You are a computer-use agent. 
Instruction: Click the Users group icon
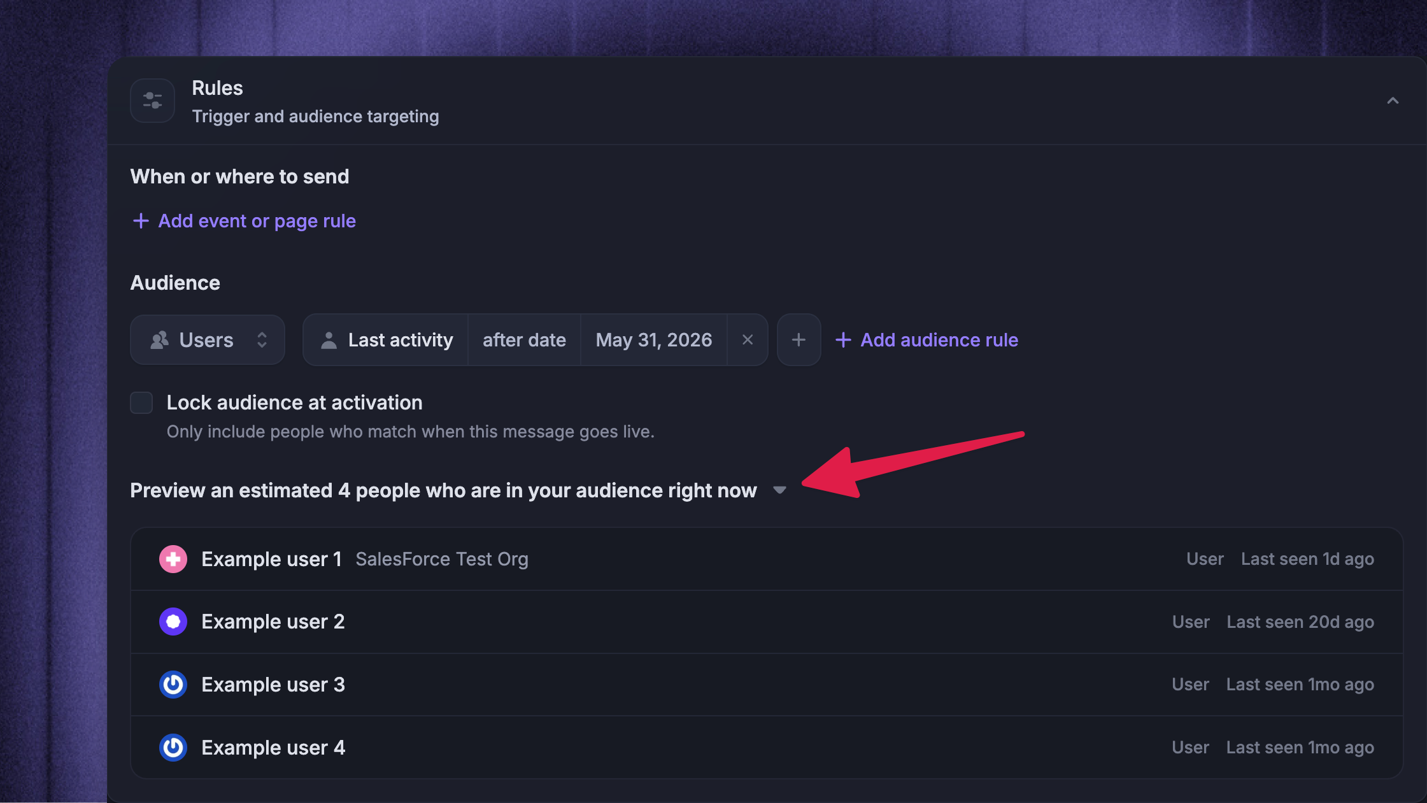point(159,340)
